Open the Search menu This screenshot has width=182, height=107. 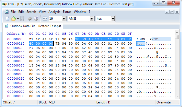(31, 12)
